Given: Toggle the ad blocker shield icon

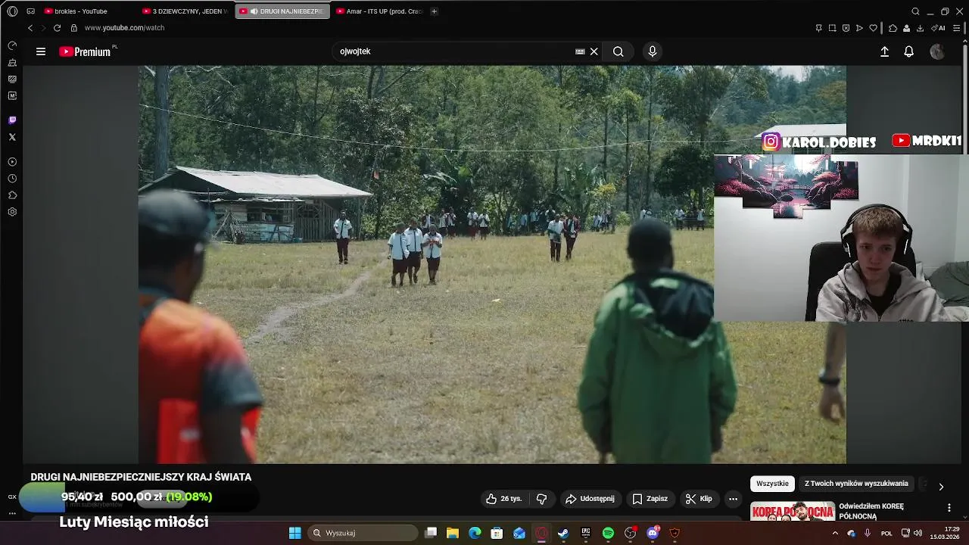Looking at the screenshot, I should (846, 28).
